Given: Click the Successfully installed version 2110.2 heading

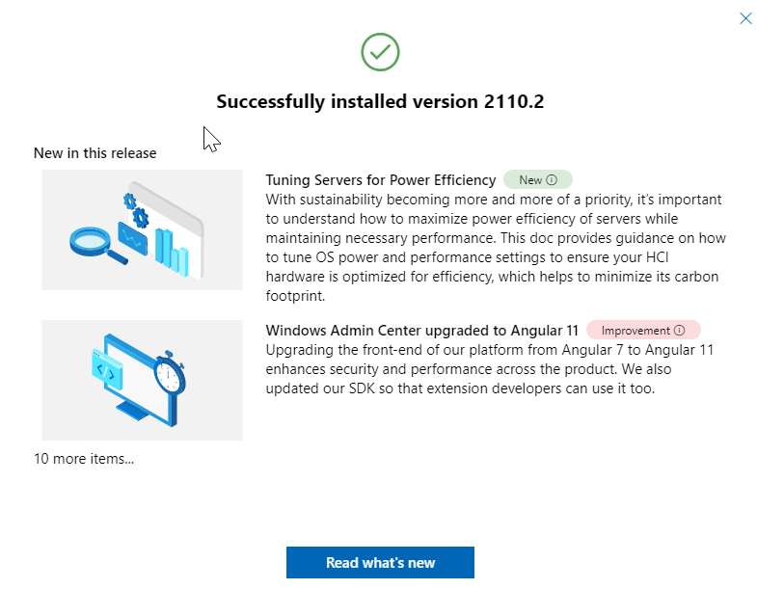Looking at the screenshot, I should (x=380, y=101).
